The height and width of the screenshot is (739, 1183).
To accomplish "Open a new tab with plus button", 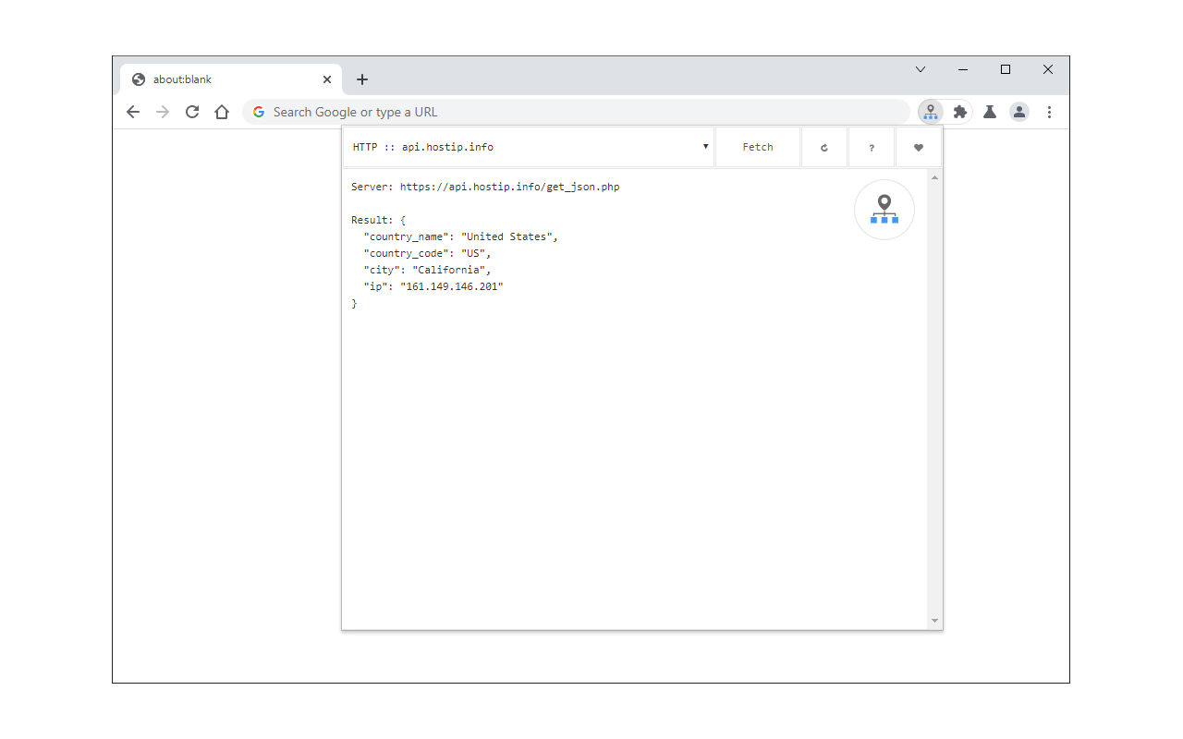I will pyautogui.click(x=362, y=79).
